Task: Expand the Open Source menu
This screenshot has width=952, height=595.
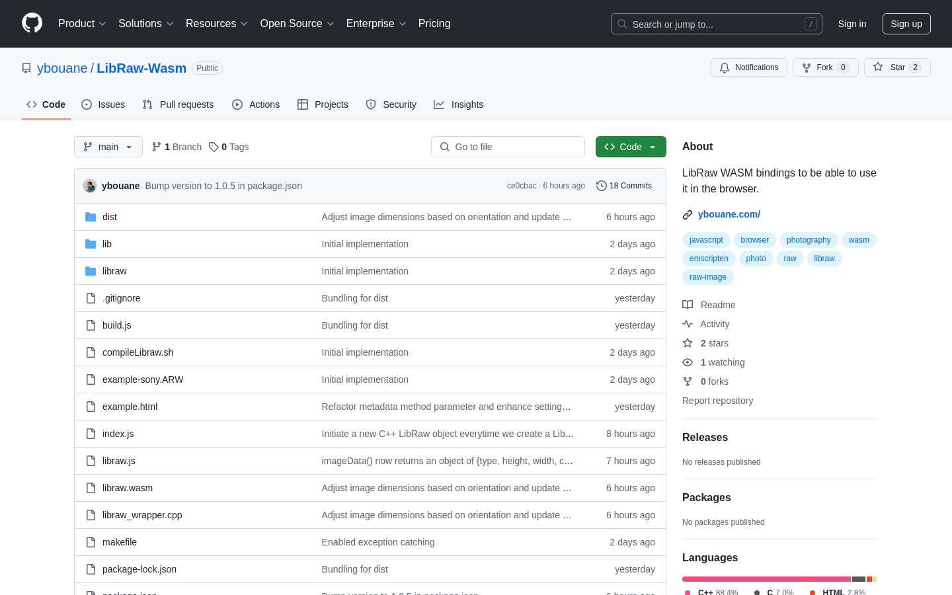Action: click(x=297, y=24)
